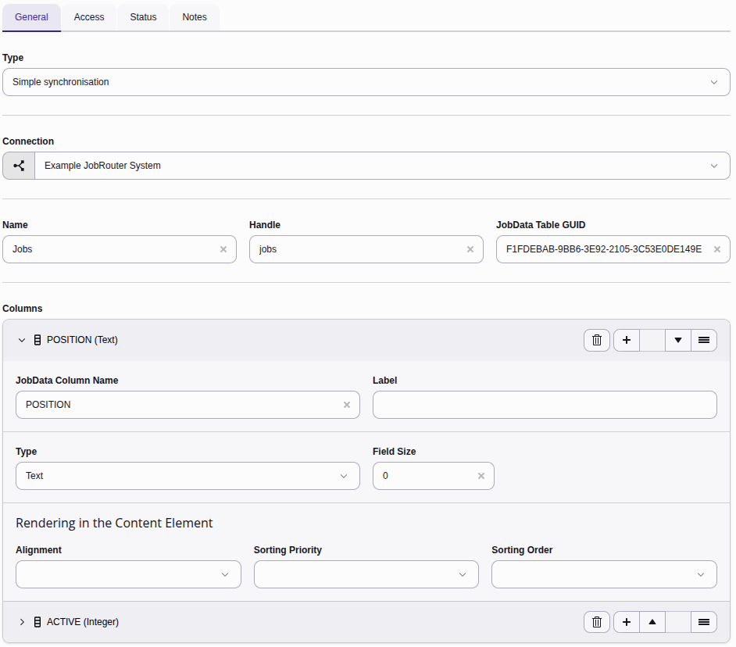Switch to the Notes tab
The image size is (736, 647).
click(x=195, y=17)
